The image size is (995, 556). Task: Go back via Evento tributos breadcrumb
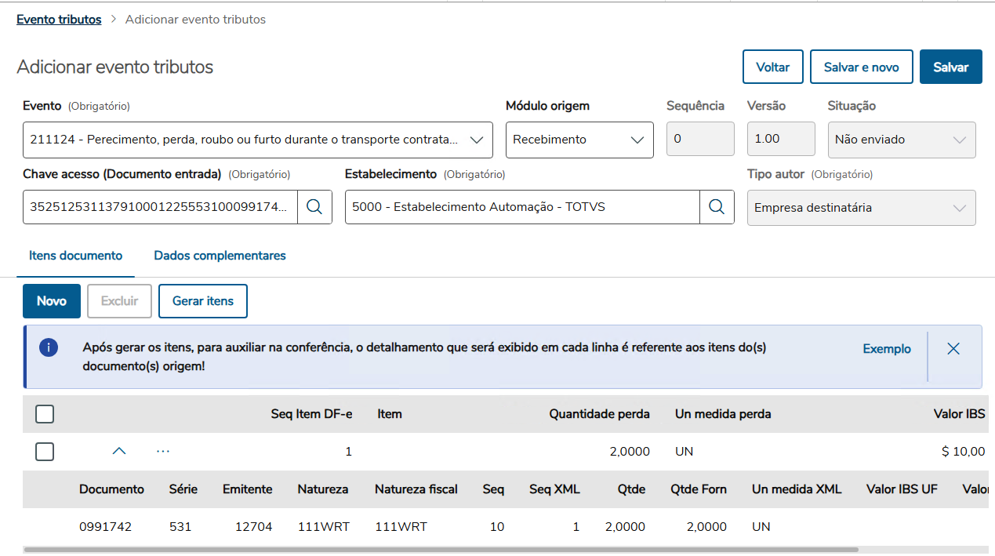[59, 20]
